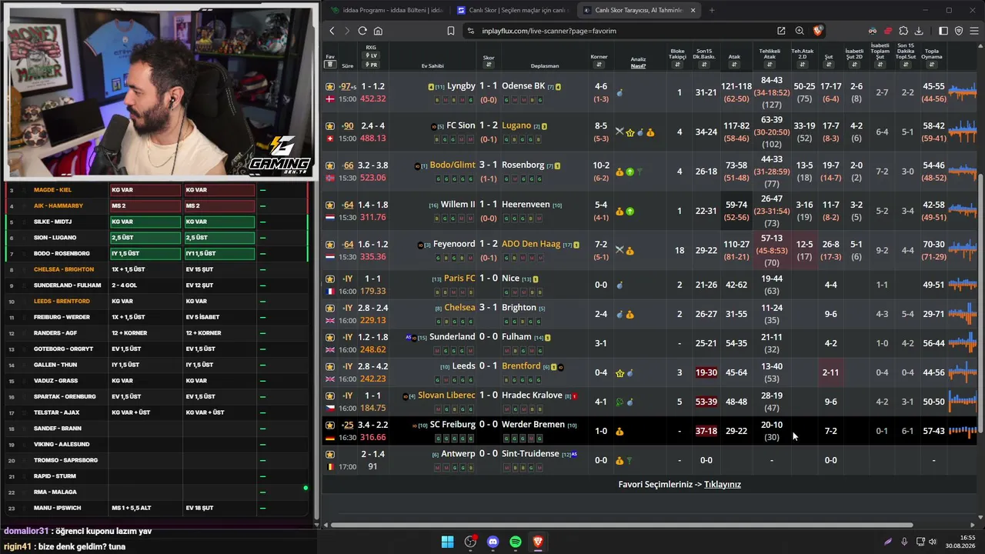
Task: Click yellow star analysis icon in FC Sion row
Action: (x=630, y=132)
